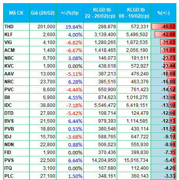Click KLF's volume 5,496,502 cell
179x180 pixels.
point(134,35)
